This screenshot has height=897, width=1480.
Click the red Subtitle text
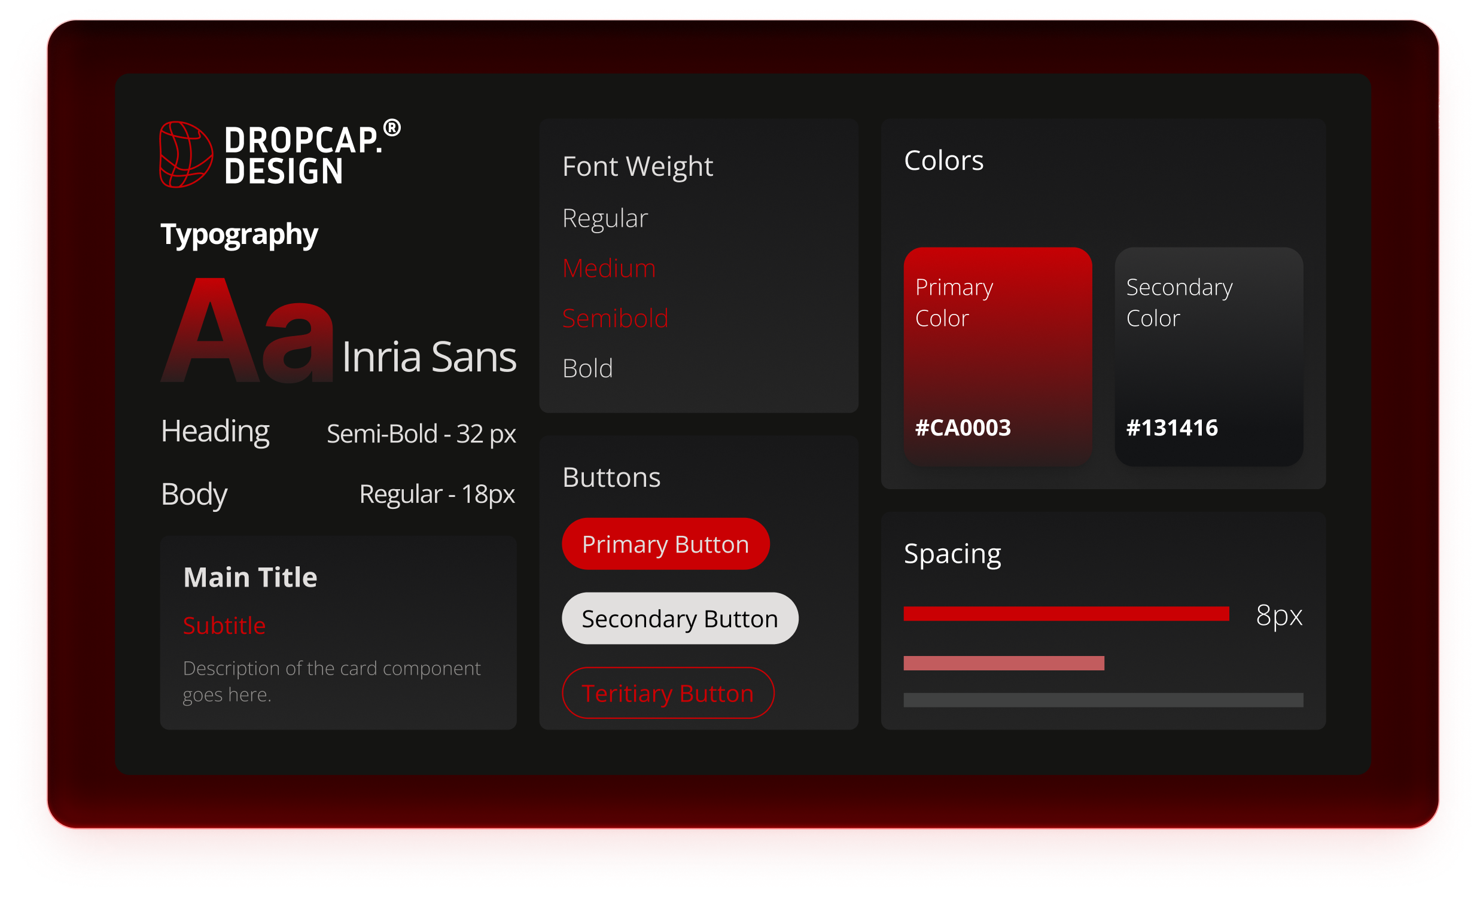(224, 626)
